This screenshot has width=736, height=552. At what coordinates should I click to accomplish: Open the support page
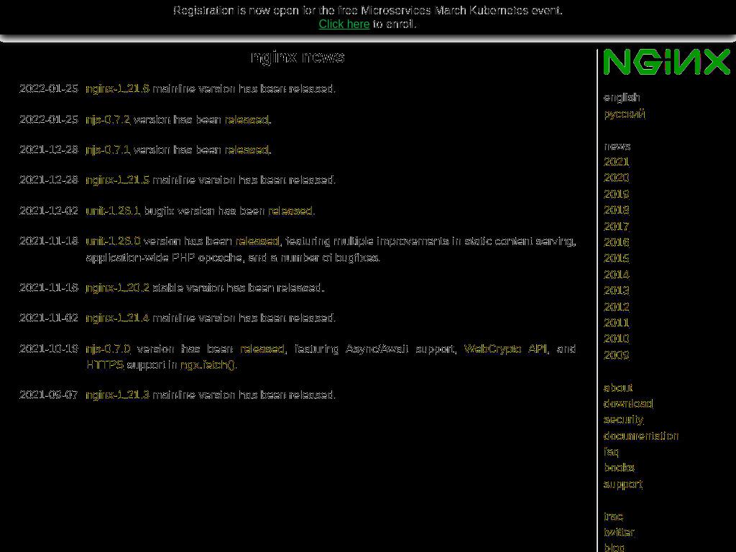click(x=623, y=484)
